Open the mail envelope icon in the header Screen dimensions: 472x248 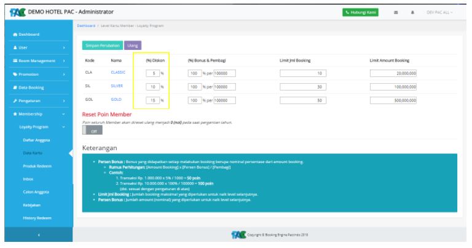pyautogui.click(x=396, y=12)
